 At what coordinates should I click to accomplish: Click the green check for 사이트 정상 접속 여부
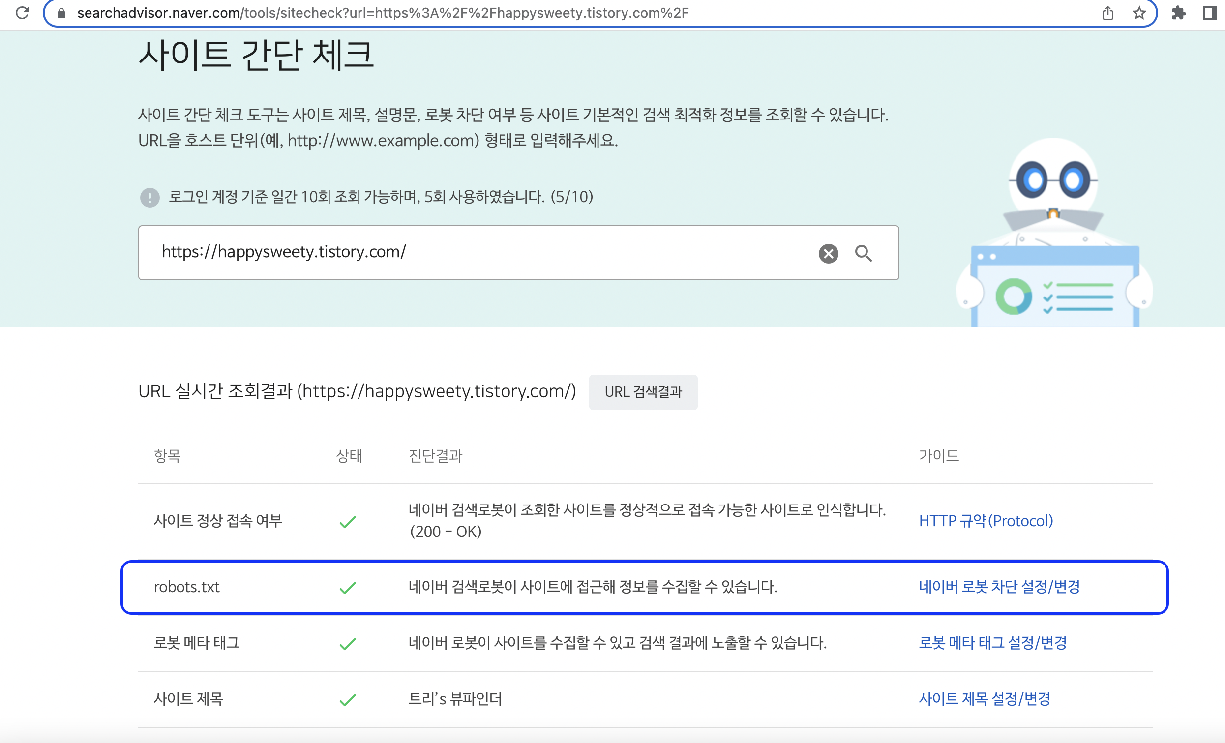(x=348, y=521)
